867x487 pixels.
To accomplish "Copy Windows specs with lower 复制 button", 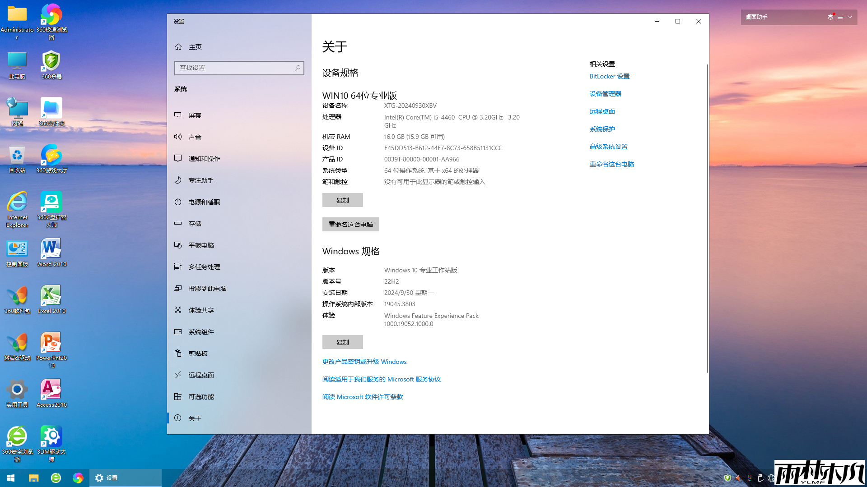I will 342,342.
